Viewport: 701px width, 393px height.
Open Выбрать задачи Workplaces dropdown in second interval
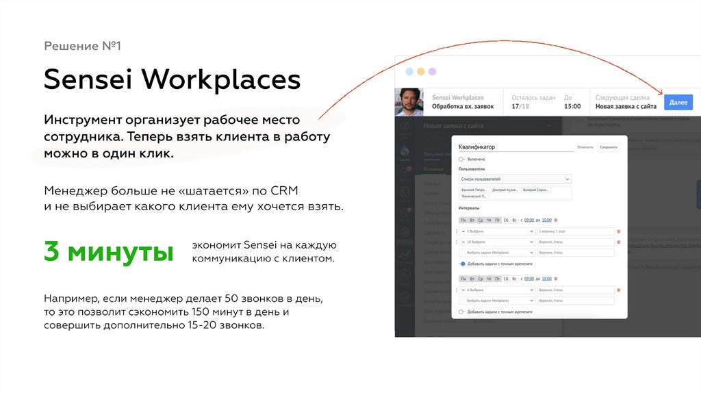point(498,301)
